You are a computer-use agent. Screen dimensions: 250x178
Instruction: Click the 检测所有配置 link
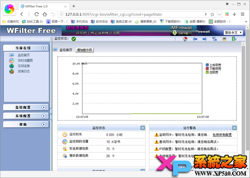[x=222, y=135]
